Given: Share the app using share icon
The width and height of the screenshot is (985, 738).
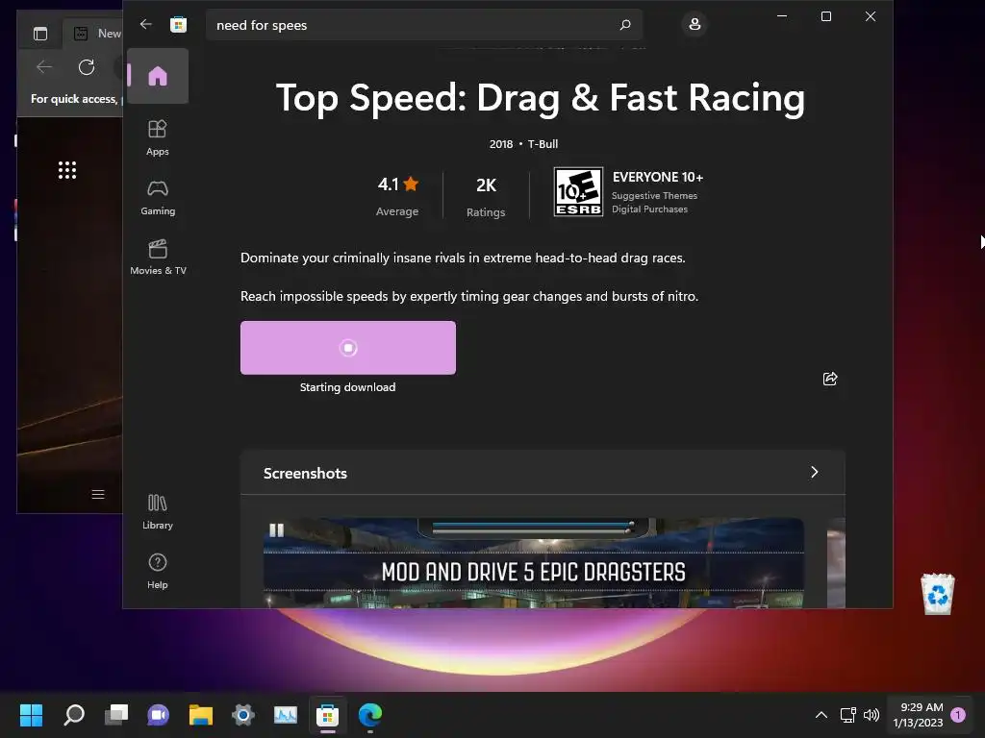Looking at the screenshot, I should [830, 379].
